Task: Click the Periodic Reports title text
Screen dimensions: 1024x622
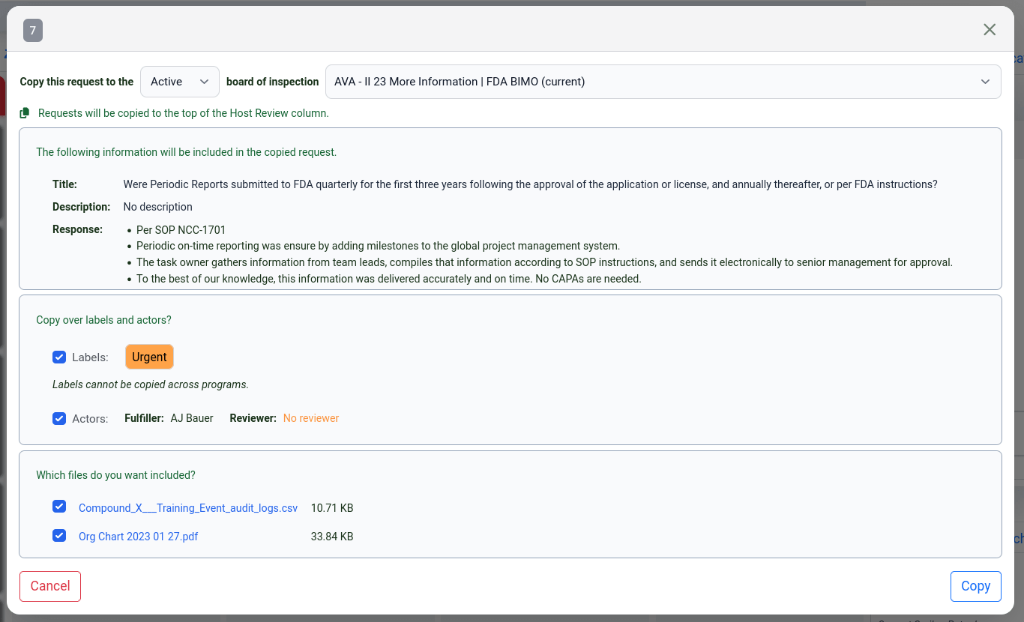Action: (530, 184)
